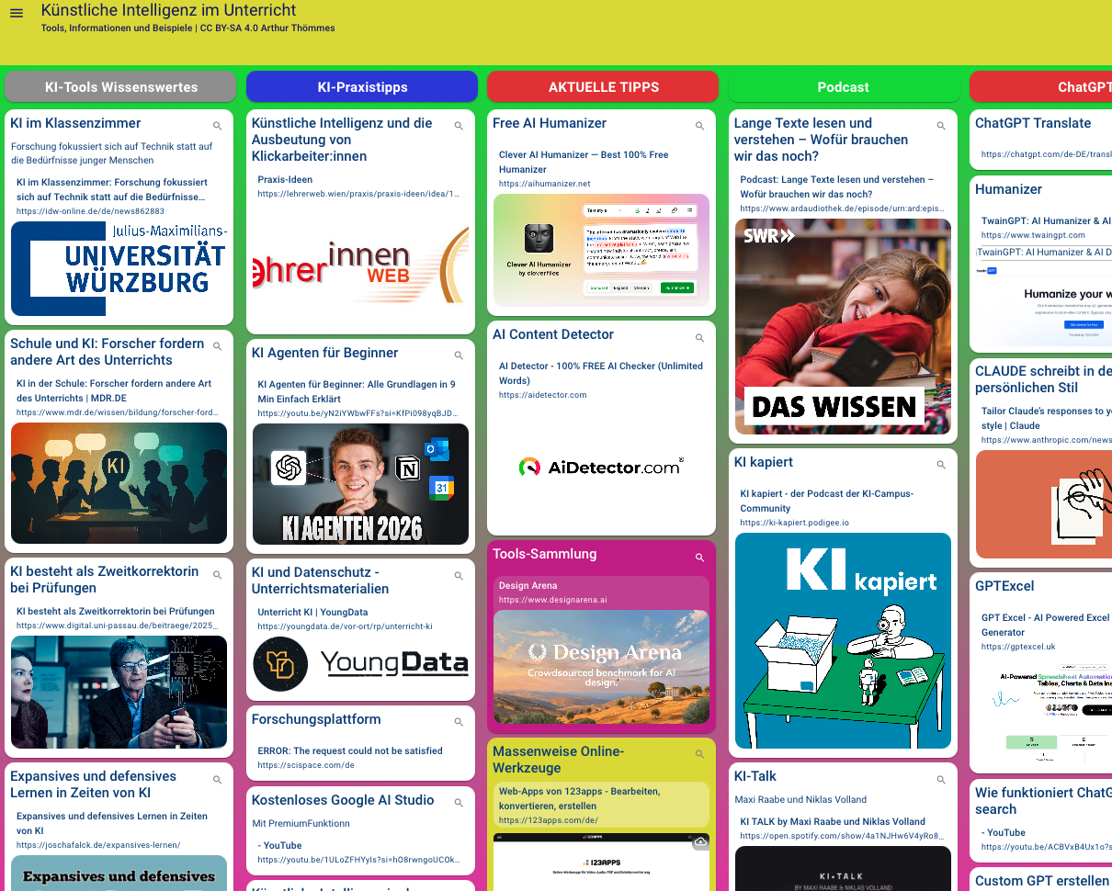Click Schule und KI silhouette thumbnail

119,483
